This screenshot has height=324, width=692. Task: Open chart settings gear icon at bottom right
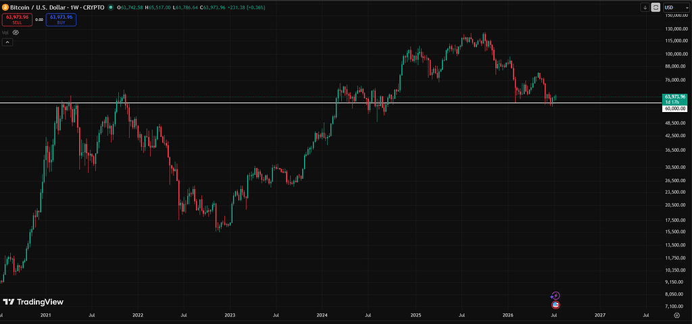(676, 315)
